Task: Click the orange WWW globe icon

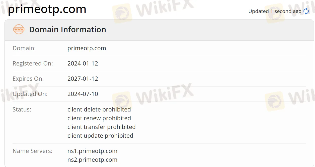Action: [19, 29]
